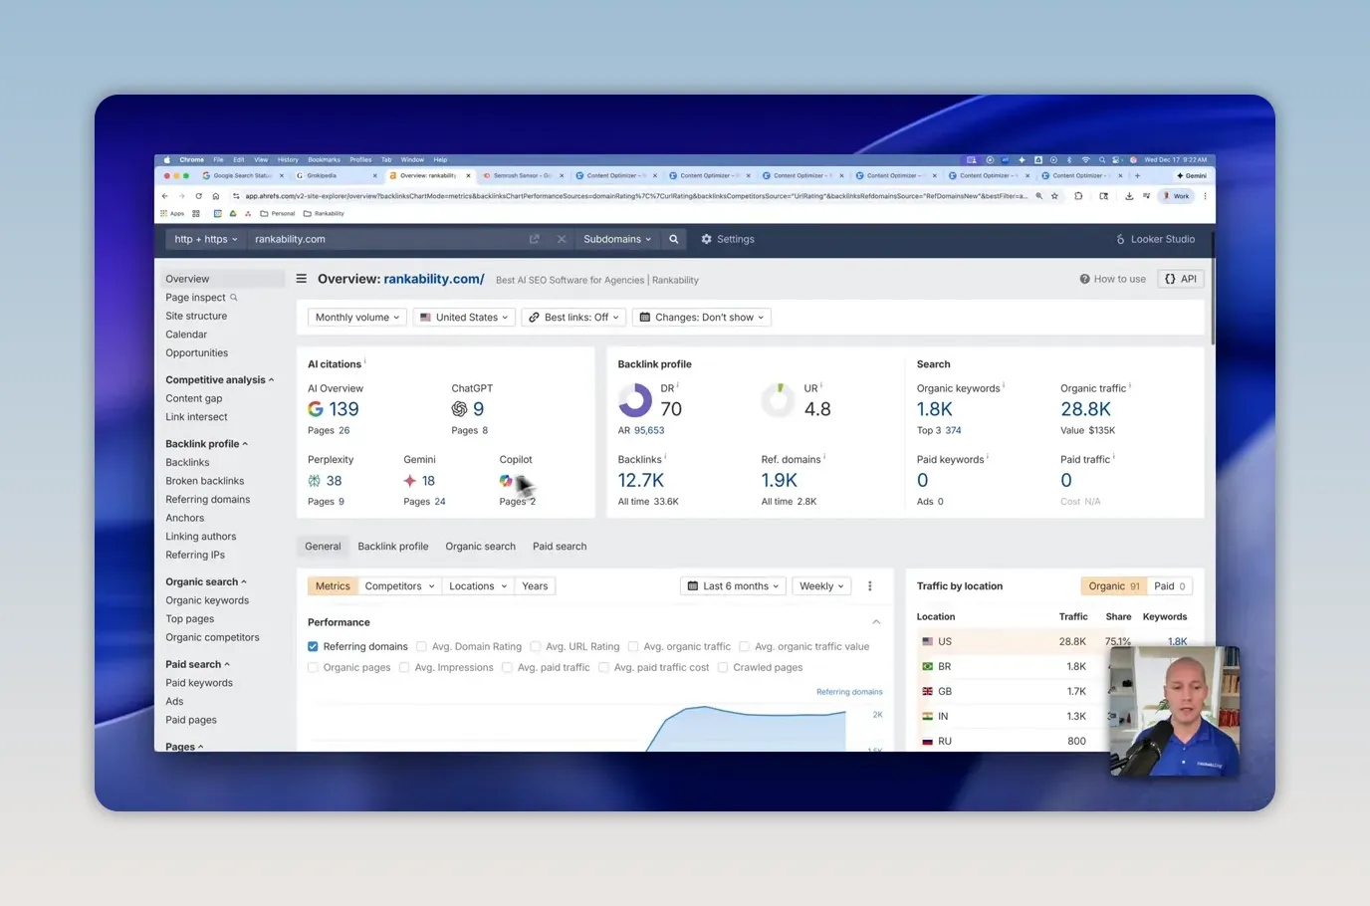Open rankability.com in new tab icon
Image resolution: width=1370 pixels, height=906 pixels.
click(x=535, y=239)
